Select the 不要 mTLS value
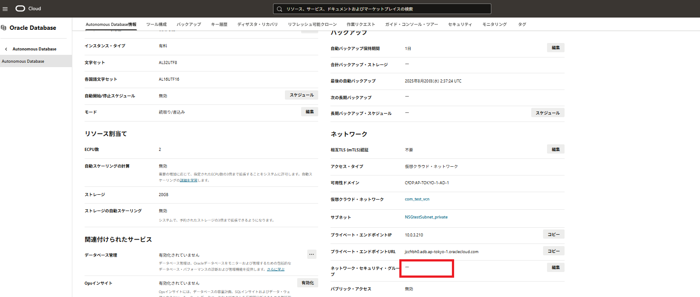This screenshot has width=700, height=297. 409,150
